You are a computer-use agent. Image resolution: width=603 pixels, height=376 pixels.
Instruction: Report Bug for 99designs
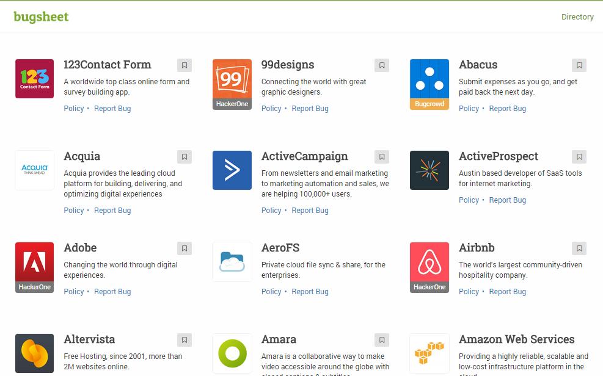point(310,109)
